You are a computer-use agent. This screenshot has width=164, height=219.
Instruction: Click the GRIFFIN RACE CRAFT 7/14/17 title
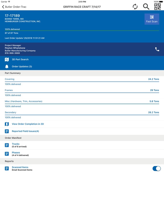coord(82,7)
